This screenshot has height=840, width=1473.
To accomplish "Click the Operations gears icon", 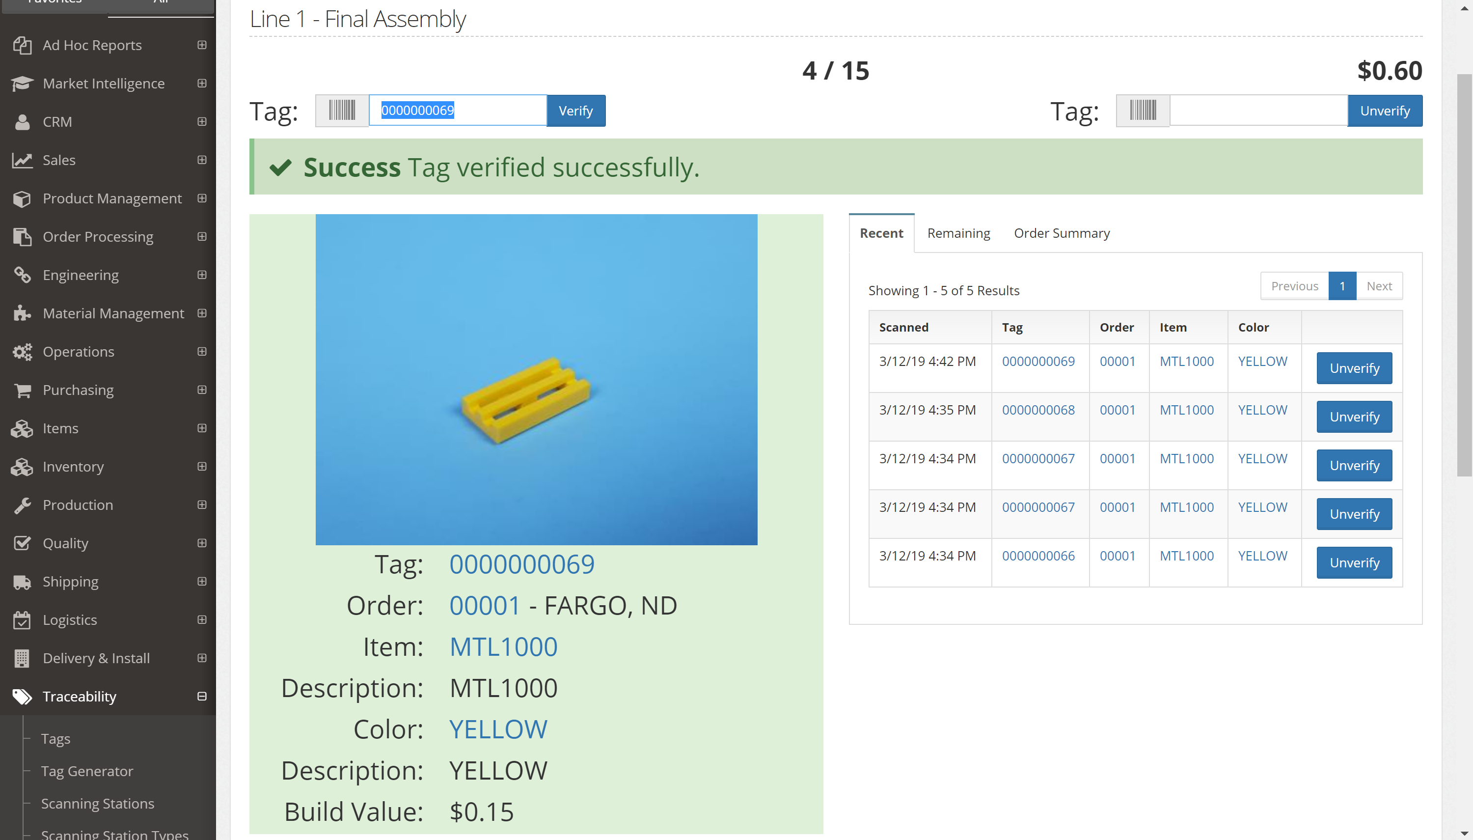I will coord(22,352).
